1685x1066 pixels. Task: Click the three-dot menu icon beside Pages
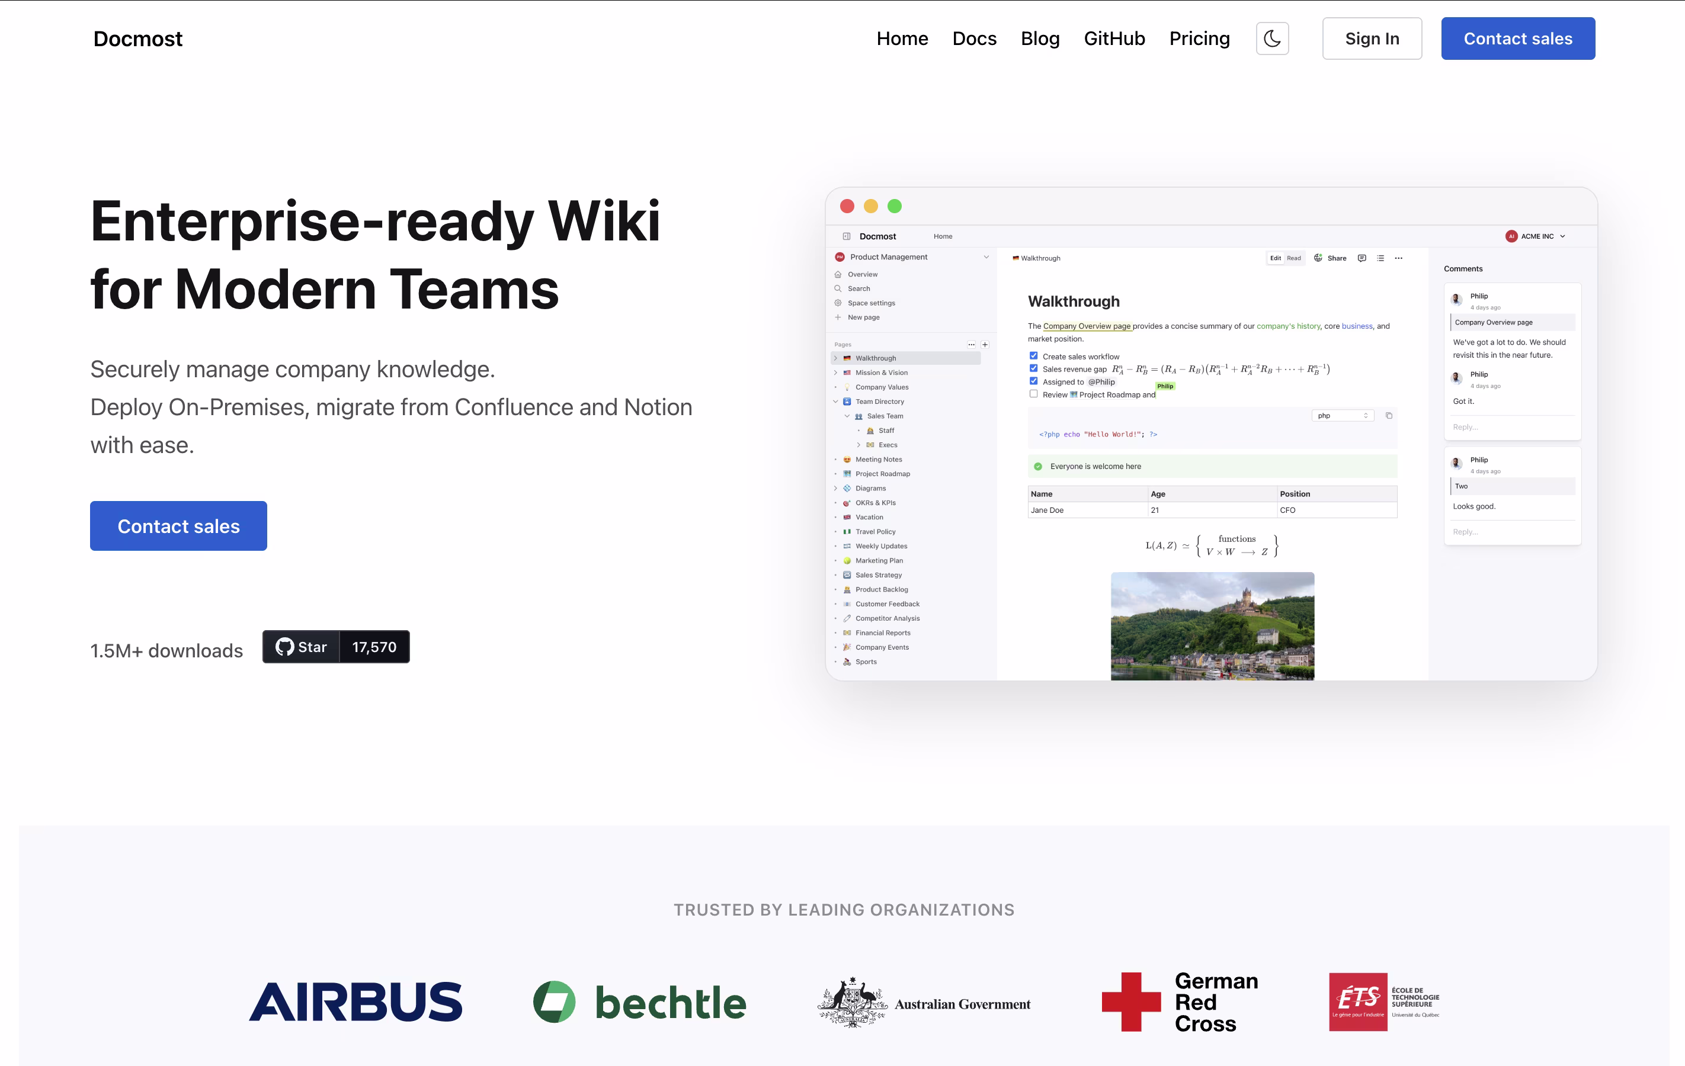tap(971, 345)
